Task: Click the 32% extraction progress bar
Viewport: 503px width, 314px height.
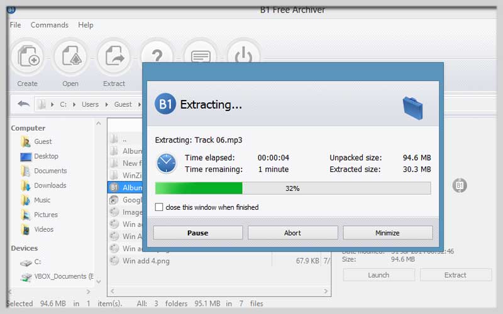Action: point(293,188)
